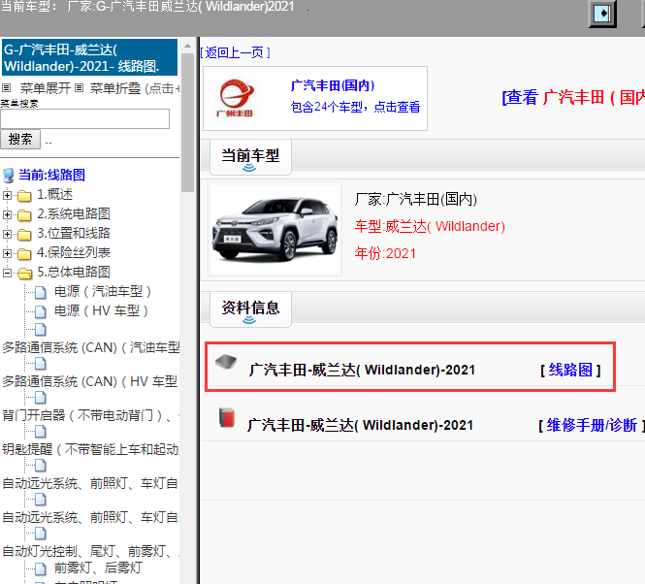Click the panel toggle arrow icon at top right

[x=602, y=14]
